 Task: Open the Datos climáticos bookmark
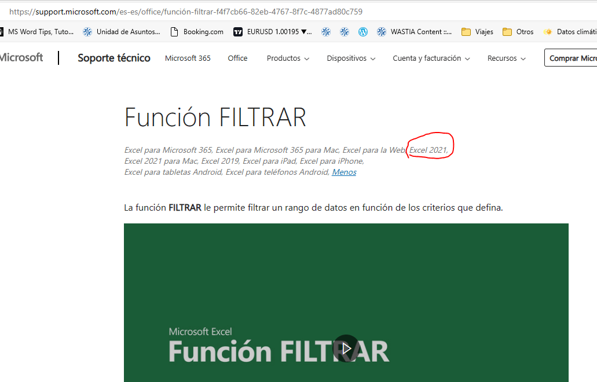[570, 32]
